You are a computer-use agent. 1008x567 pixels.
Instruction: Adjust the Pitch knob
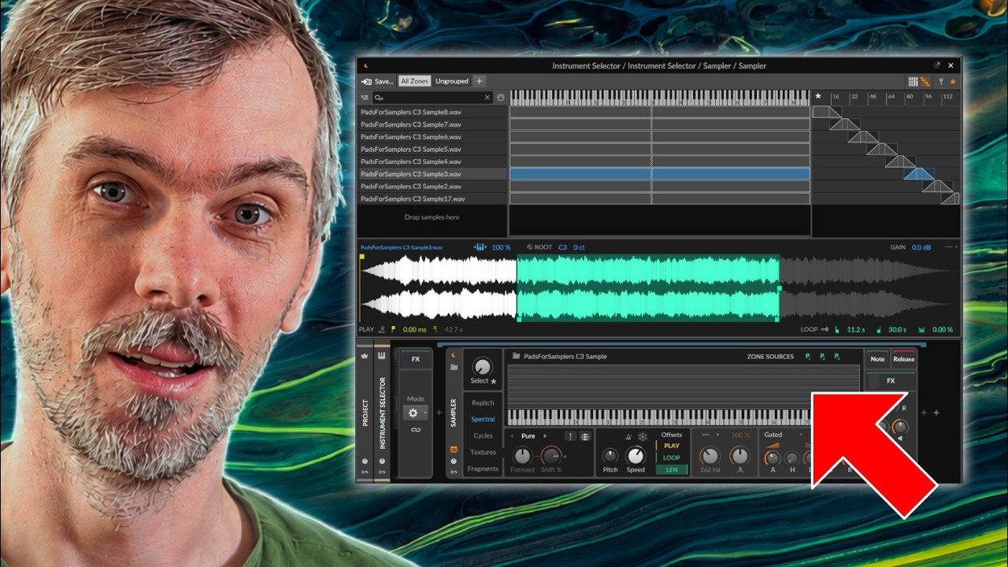click(x=610, y=455)
